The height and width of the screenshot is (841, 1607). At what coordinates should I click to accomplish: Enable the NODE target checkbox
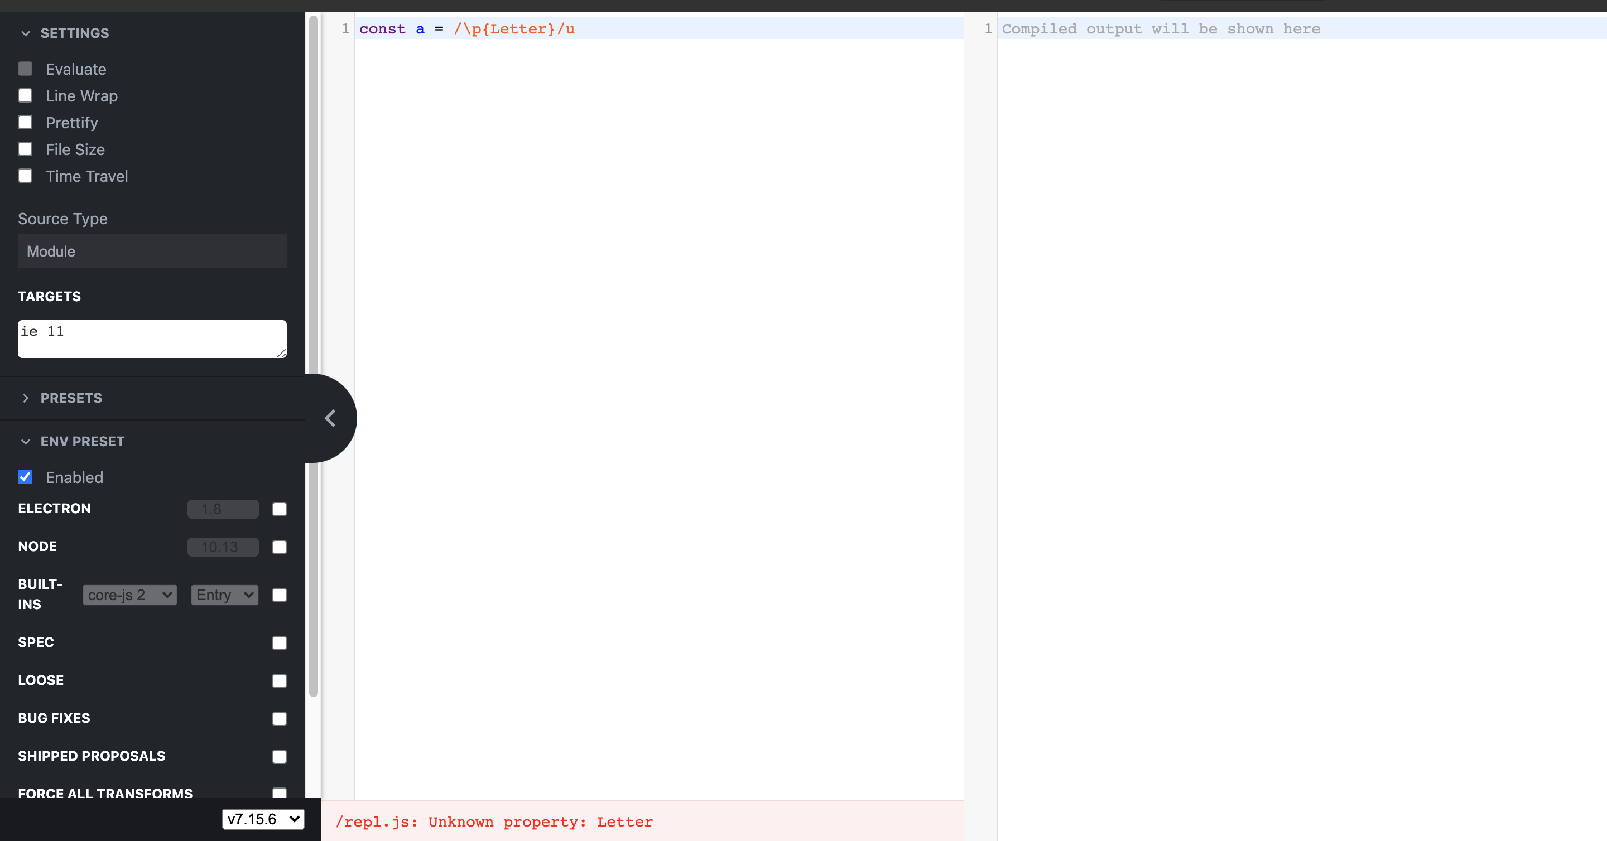(x=279, y=547)
